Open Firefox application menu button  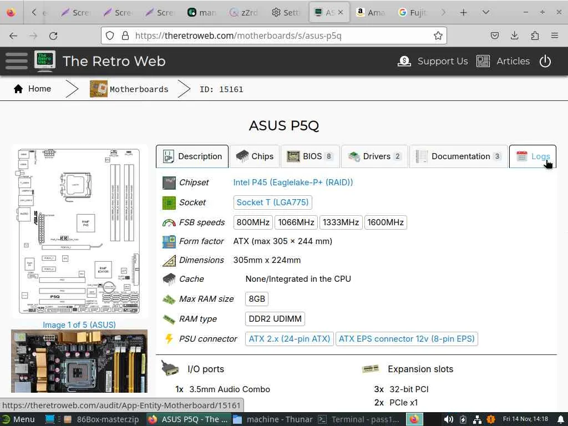[x=555, y=35]
